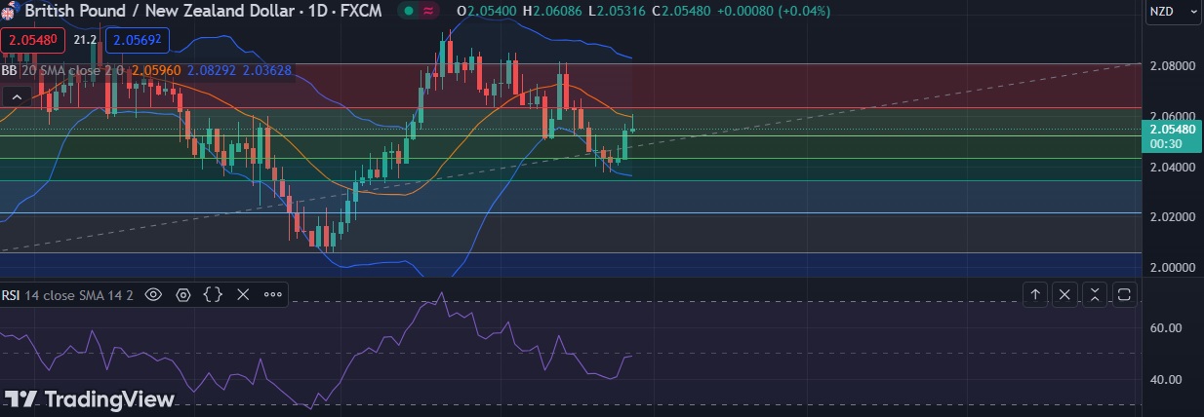Screen dimensions: 1204x417
Task: Click the 2.06000 price axis label
Action: (1172, 115)
